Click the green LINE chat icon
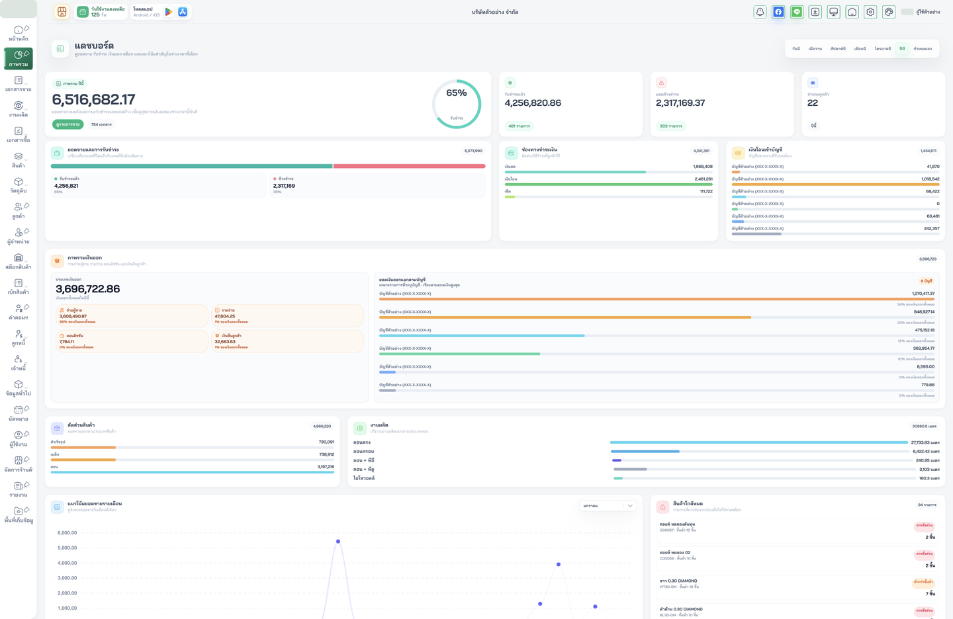 [797, 12]
